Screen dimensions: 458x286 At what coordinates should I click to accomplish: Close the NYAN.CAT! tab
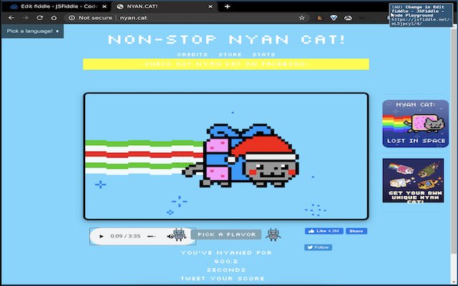tap(210, 6)
